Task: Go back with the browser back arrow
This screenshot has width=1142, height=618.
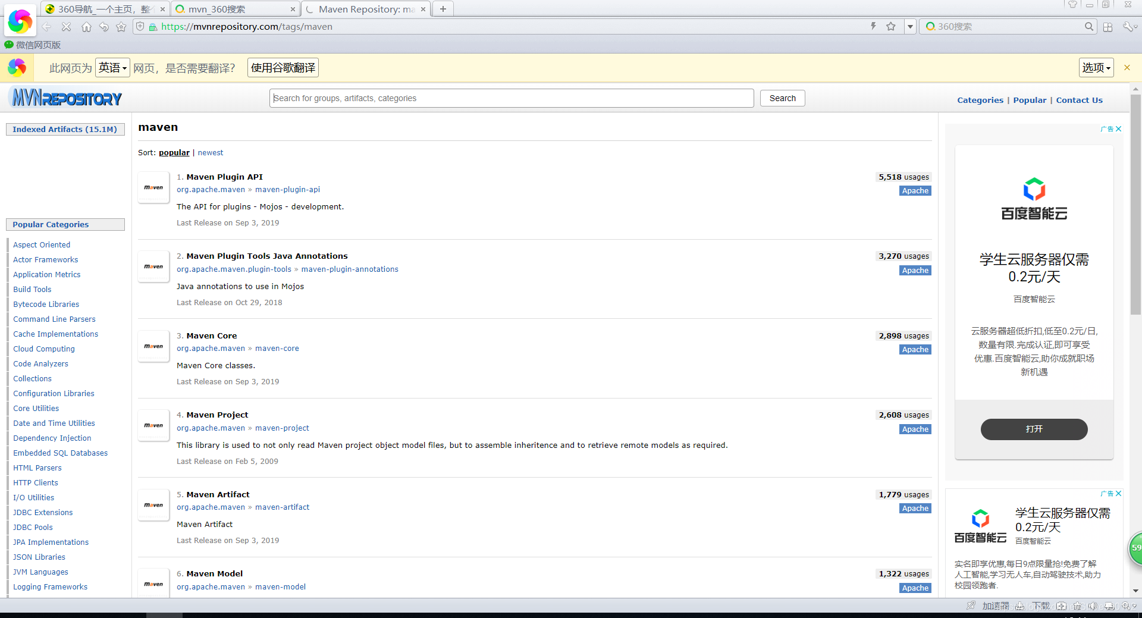Action: pos(47,27)
